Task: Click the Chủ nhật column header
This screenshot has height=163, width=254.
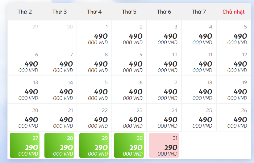Action: click(233, 12)
